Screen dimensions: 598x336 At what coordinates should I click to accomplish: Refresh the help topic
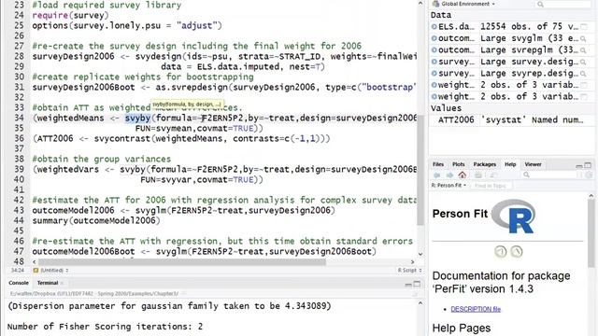point(590,175)
